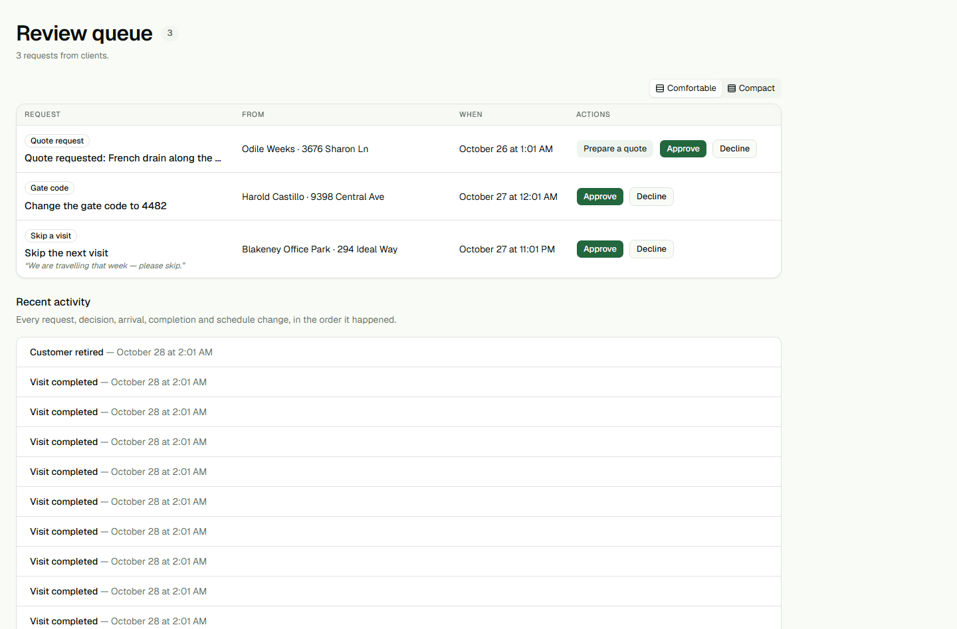Click '3 requests from clients.' subtitle

pyautogui.click(x=62, y=56)
